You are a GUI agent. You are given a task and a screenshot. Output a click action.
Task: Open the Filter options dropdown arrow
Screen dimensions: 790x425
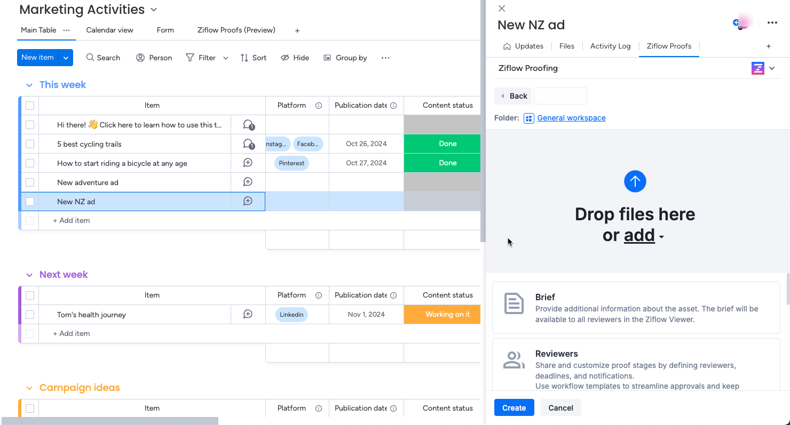point(226,58)
